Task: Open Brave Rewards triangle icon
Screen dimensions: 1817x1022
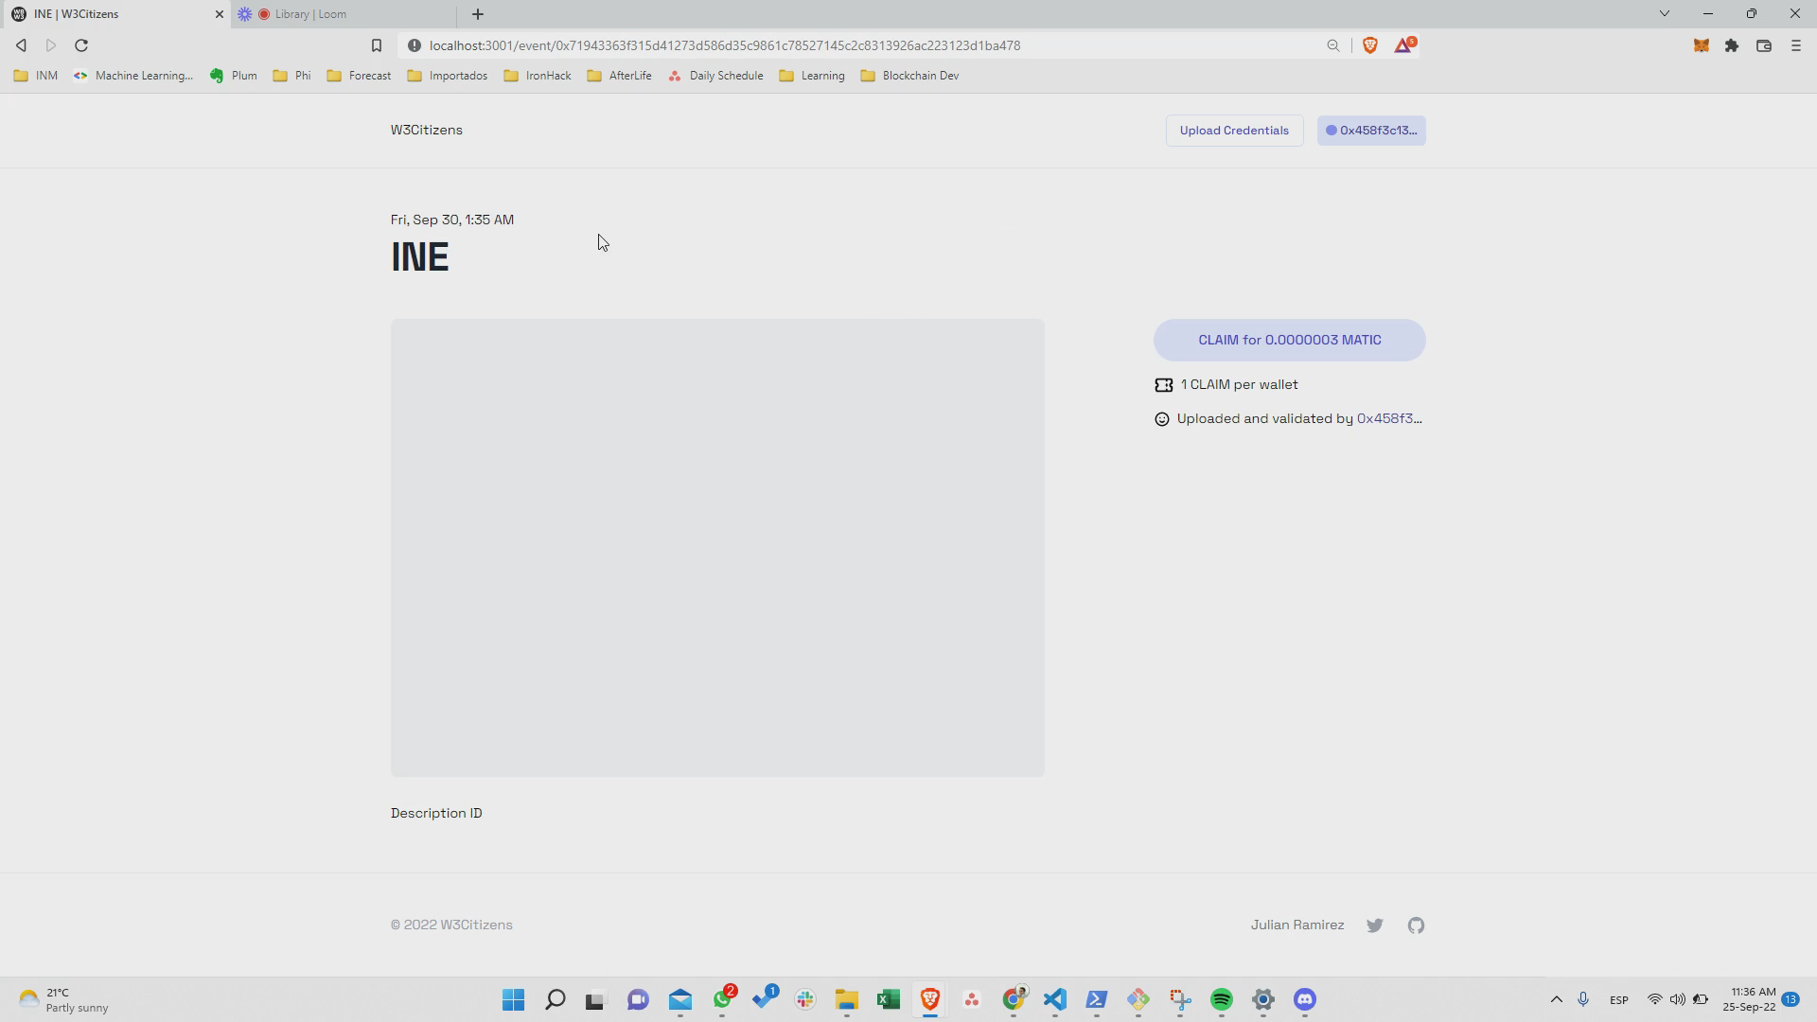Action: coord(1403,44)
